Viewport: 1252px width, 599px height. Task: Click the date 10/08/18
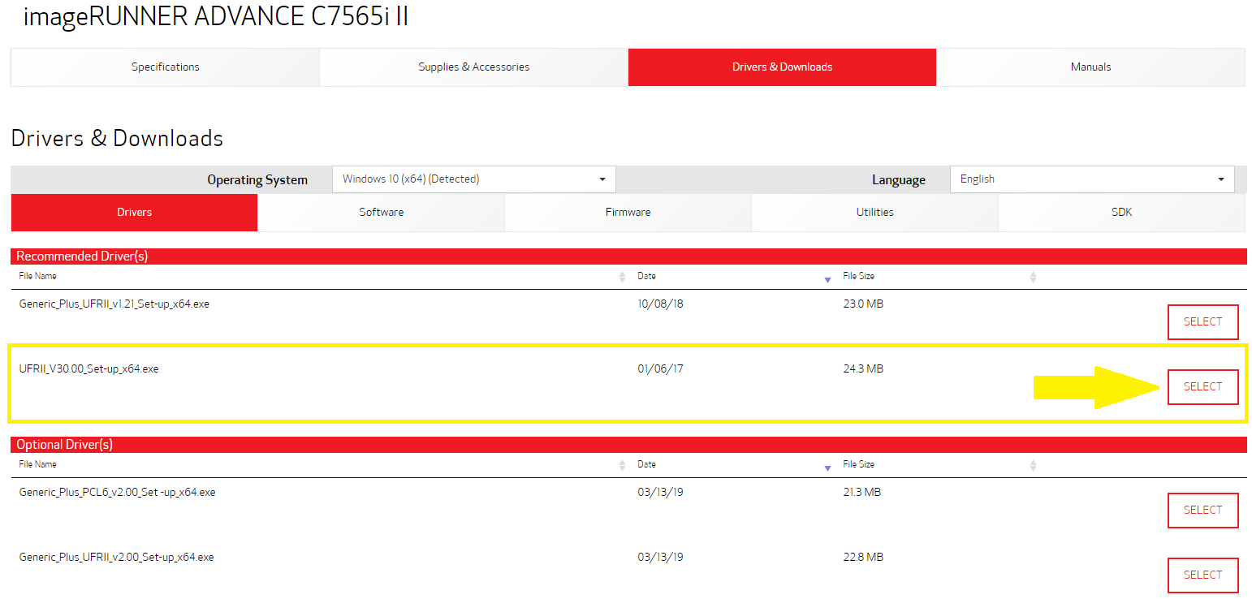pos(660,304)
